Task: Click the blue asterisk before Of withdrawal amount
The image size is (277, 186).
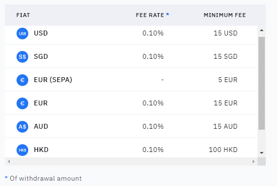Action: [x=6, y=177]
